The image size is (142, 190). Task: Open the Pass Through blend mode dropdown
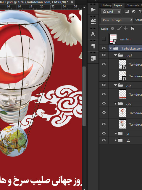(117, 20)
